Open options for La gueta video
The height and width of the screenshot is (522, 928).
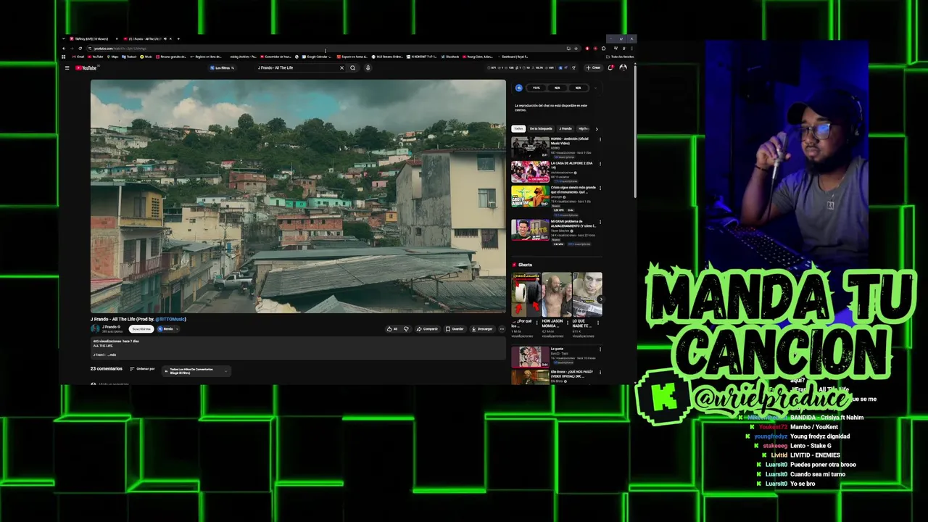[x=600, y=349]
